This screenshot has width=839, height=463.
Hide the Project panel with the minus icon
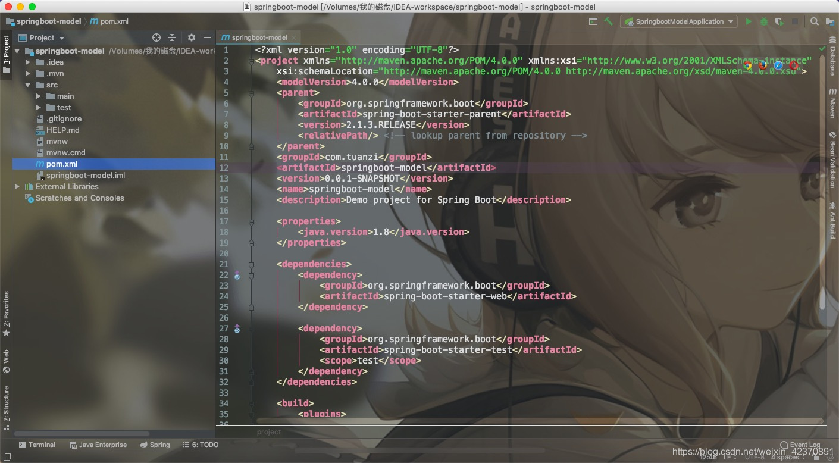click(206, 37)
